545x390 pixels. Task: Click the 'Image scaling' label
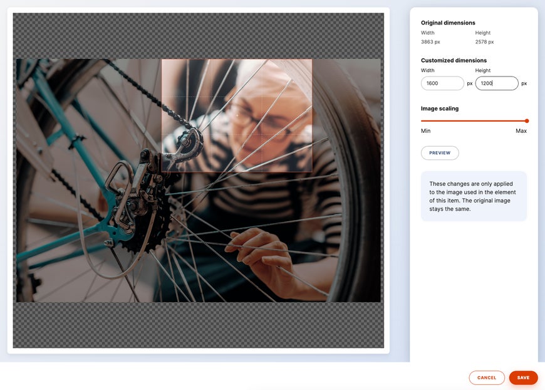click(x=439, y=108)
